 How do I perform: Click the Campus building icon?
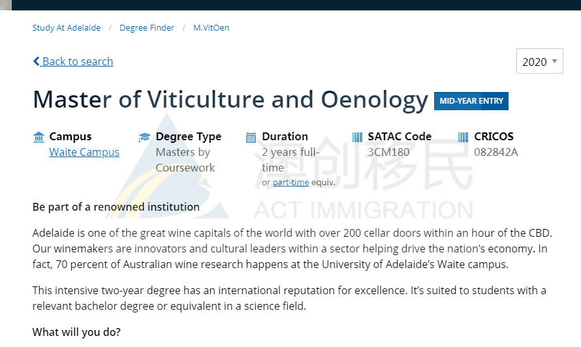coord(39,138)
